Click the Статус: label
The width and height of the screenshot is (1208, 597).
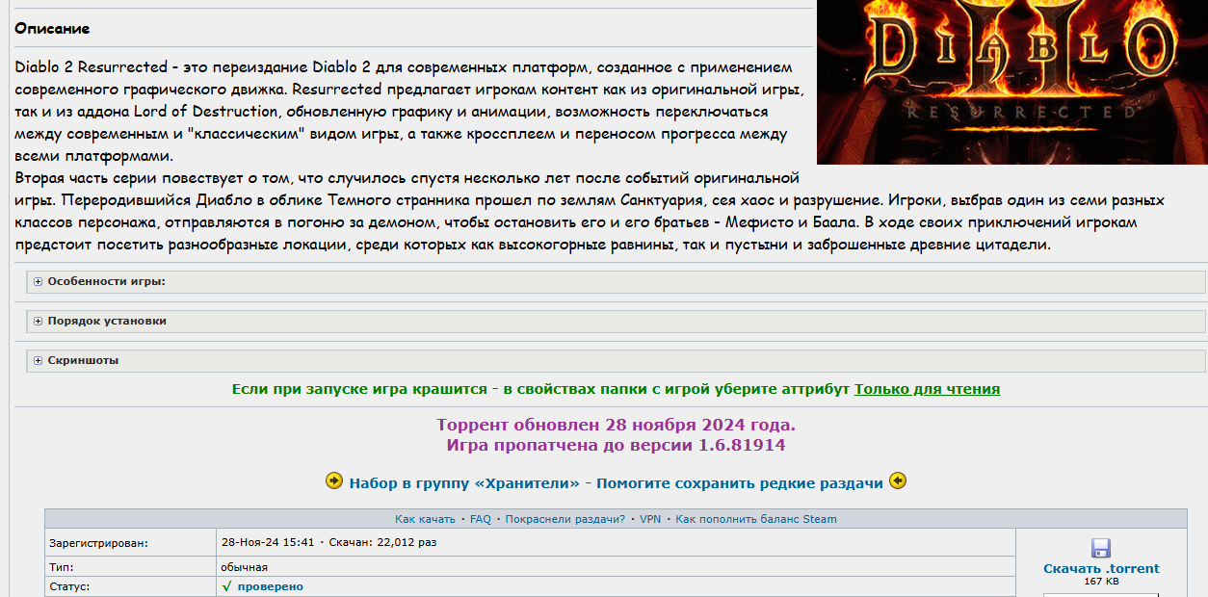point(69,586)
